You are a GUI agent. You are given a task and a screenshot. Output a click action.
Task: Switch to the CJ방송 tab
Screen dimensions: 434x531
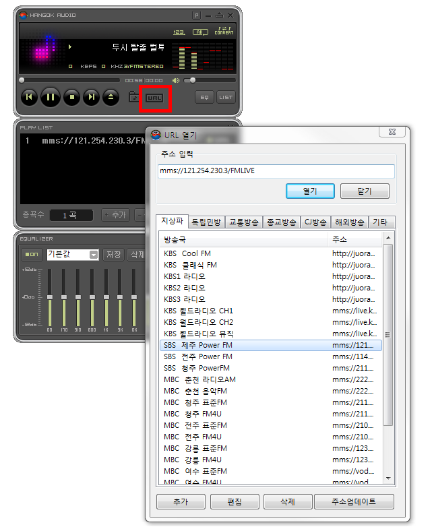[315, 222]
